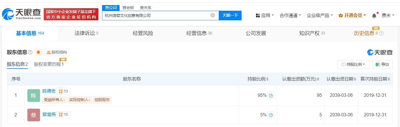Viewport: 400px width, 127px height.
Task: Sort table by 持股比例 column
Action: coord(258,79)
